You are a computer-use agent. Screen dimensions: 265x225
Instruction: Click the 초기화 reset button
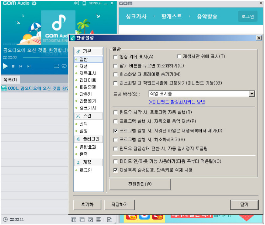pos(87,205)
